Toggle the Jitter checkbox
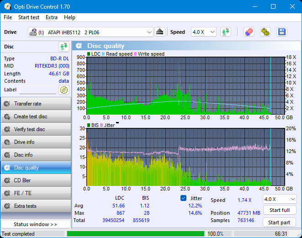 pyautogui.click(x=184, y=198)
